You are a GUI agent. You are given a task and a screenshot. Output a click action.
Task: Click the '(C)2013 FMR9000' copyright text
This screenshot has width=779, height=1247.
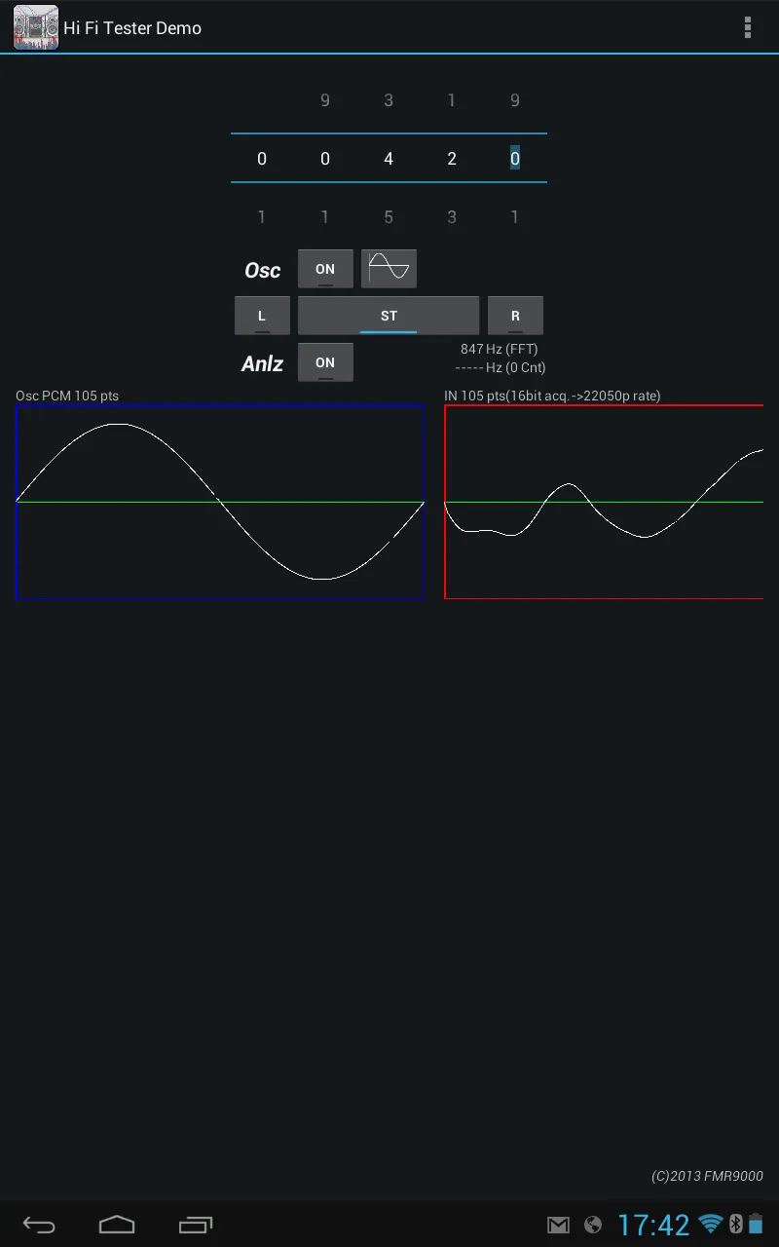coord(707,1176)
